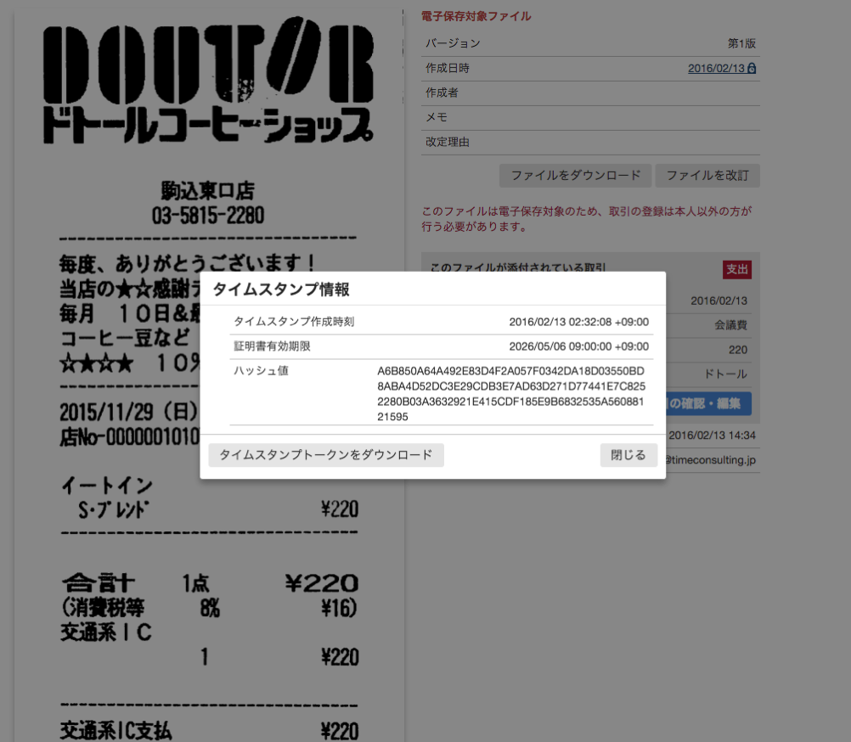The height and width of the screenshot is (742, 851).
Task: Click the ドトール vendor name
Action: click(725, 374)
